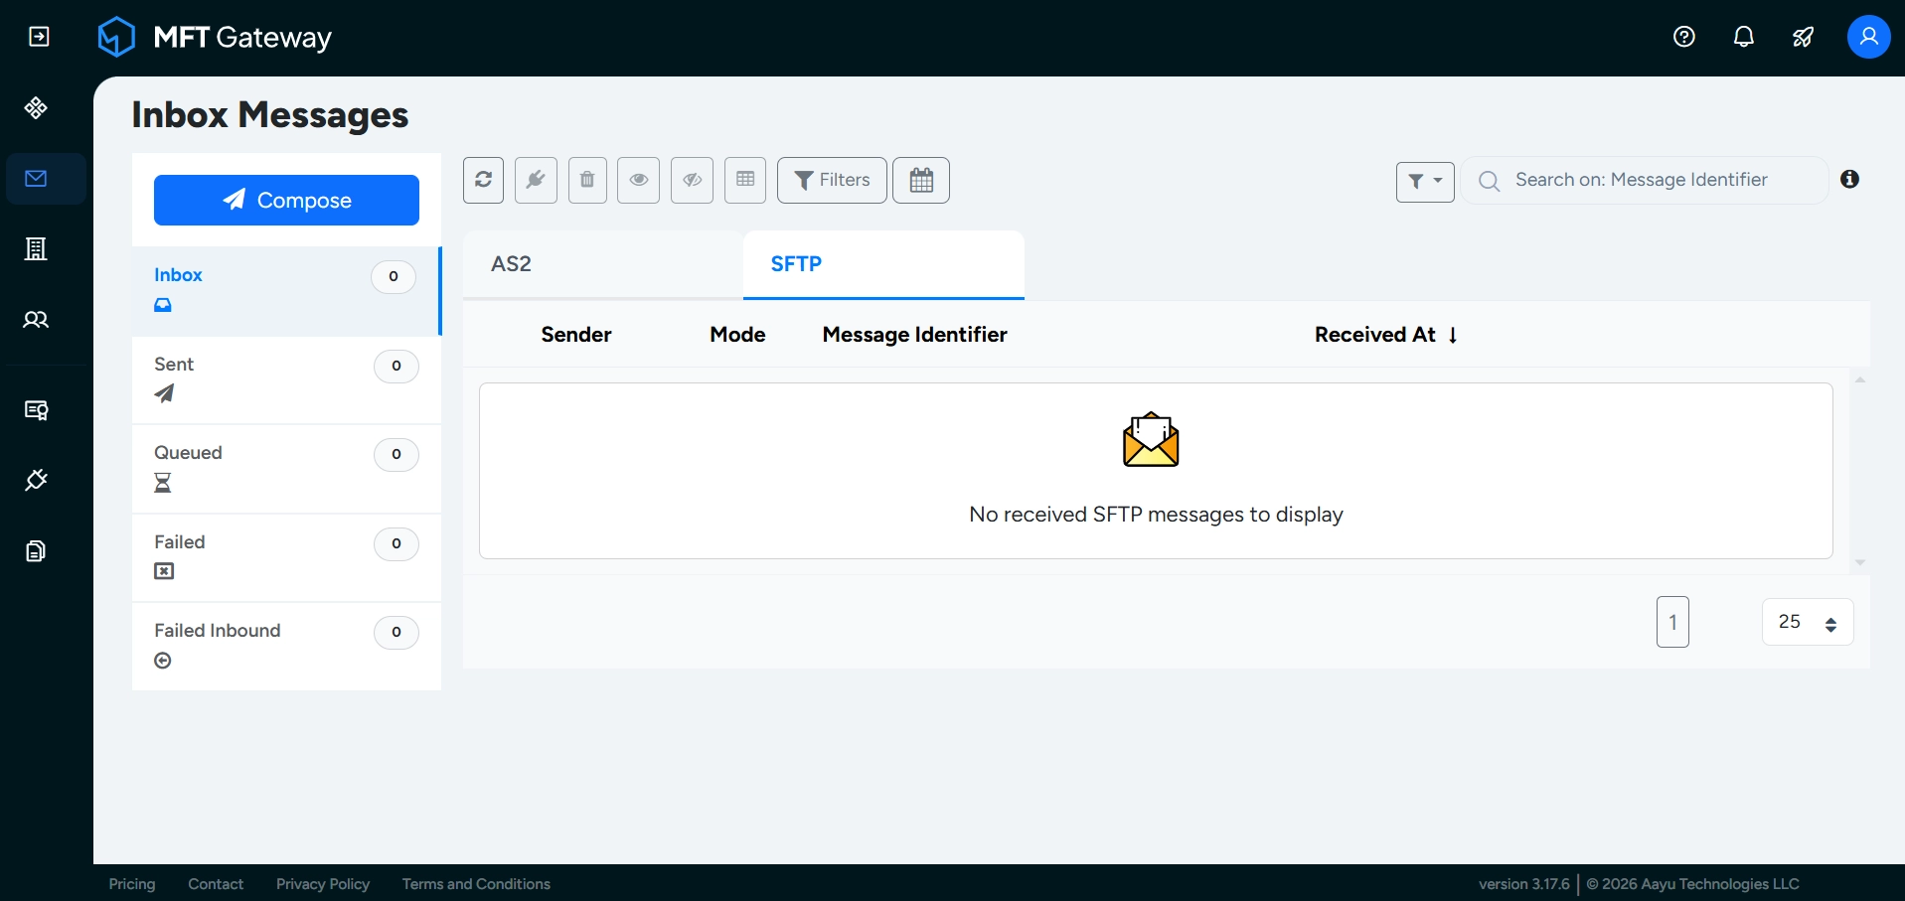Select the Inbox folder
This screenshot has height=901, width=1905.
(286, 291)
